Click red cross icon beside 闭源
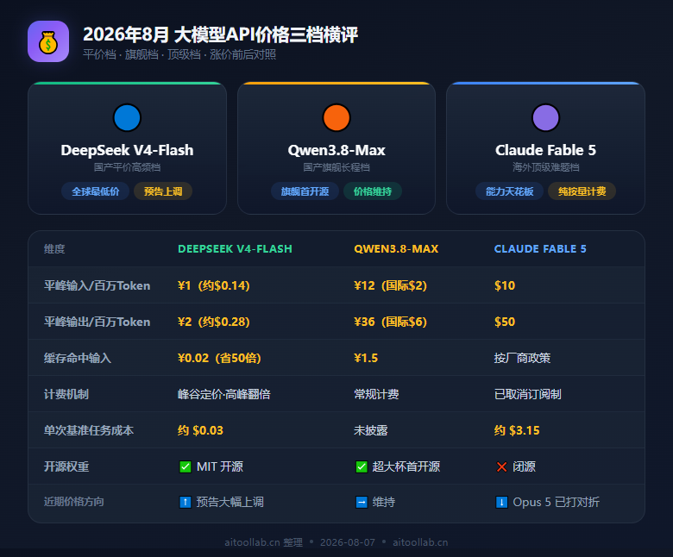The image size is (673, 557). tap(501, 466)
